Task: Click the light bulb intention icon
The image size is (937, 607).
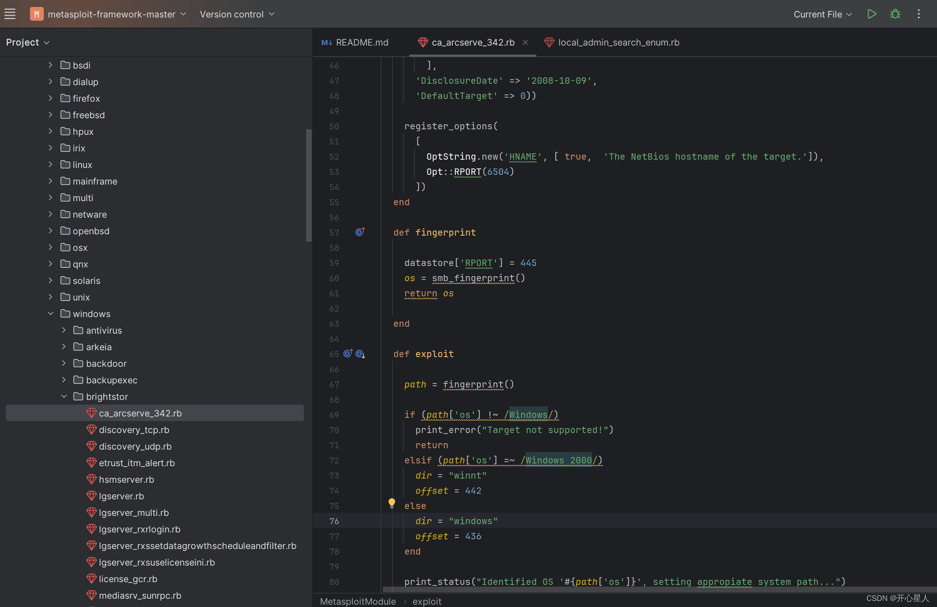Action: (x=392, y=503)
